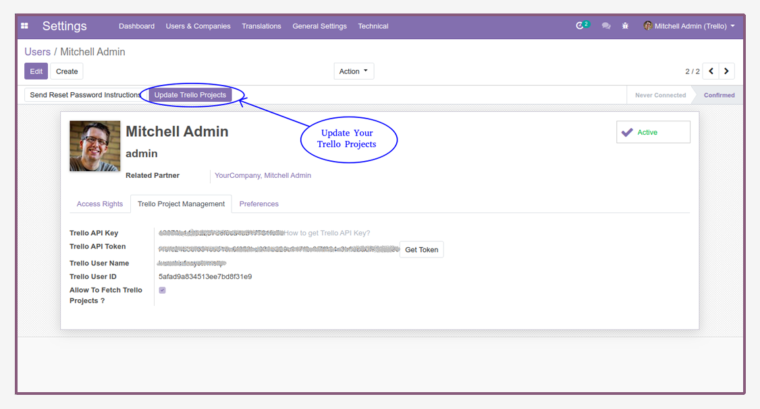Open the debug bug icon
The height and width of the screenshot is (409, 760).
[x=625, y=26]
